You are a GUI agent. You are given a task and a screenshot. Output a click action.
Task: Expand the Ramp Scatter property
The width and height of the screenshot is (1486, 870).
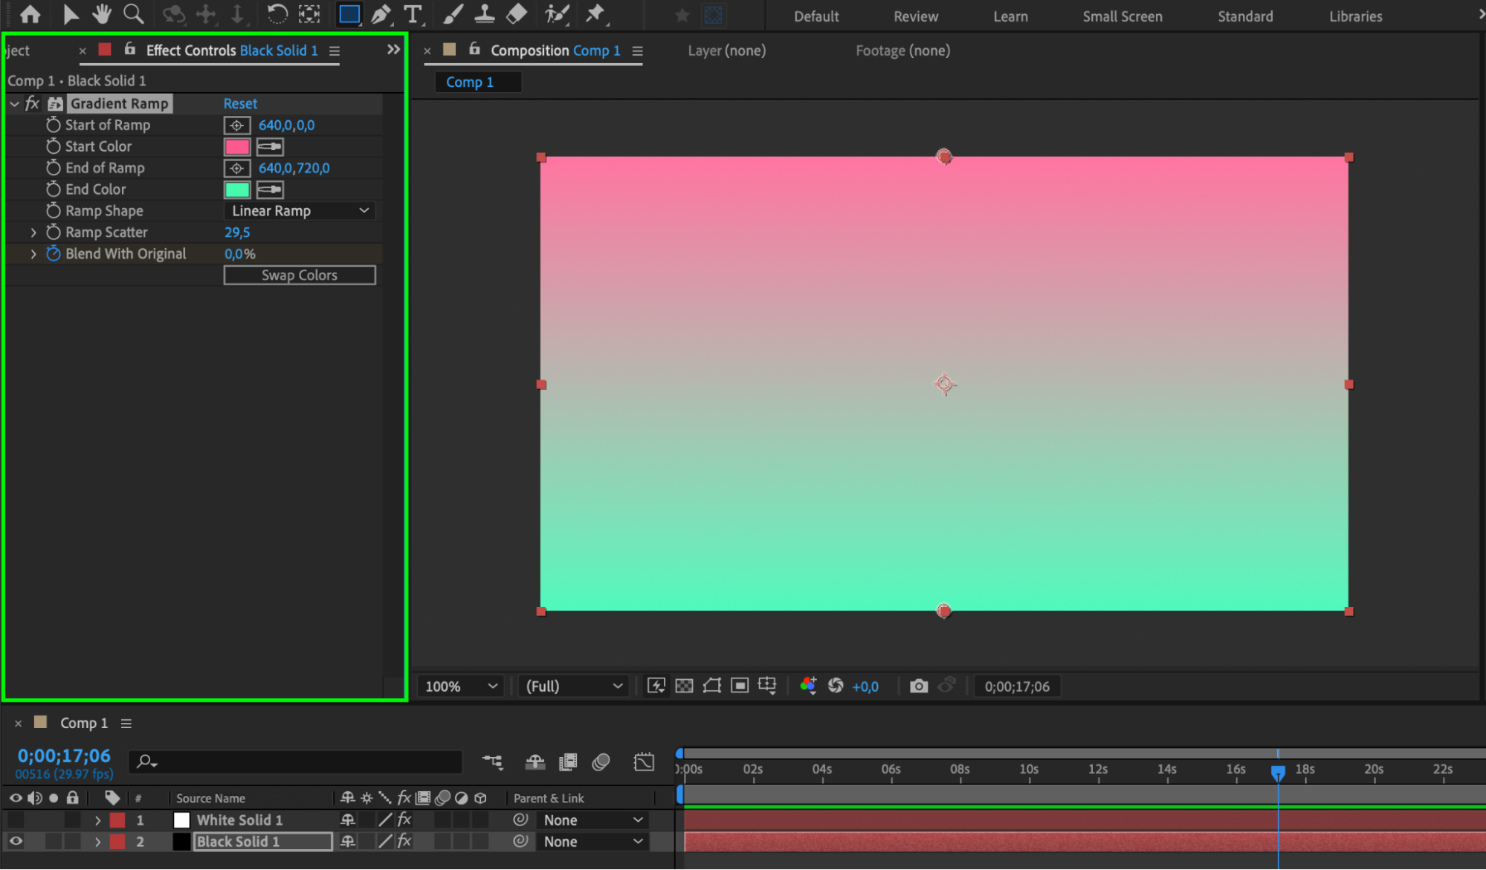tap(33, 233)
